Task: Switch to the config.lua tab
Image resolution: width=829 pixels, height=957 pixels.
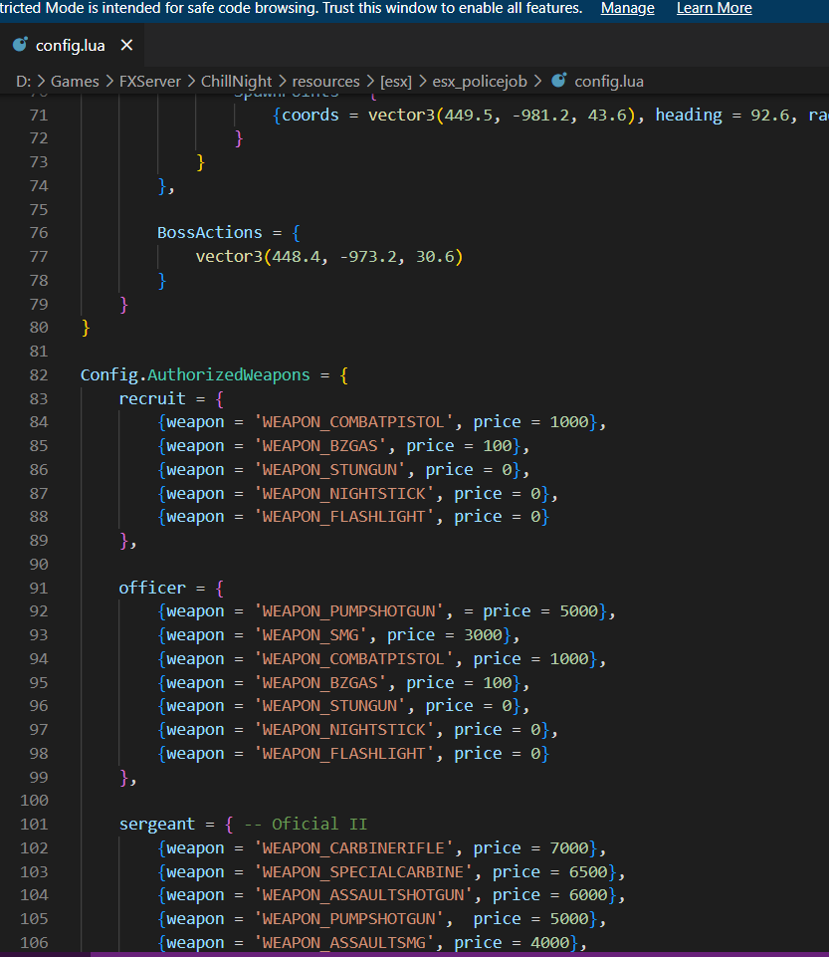Action: [73, 46]
